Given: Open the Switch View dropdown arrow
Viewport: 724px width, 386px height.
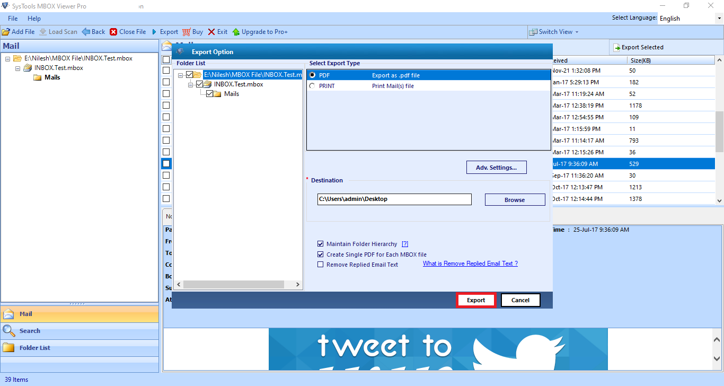Looking at the screenshot, I should [577, 32].
